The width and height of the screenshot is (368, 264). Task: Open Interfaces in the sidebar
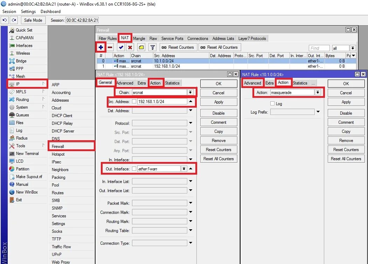[24, 46]
